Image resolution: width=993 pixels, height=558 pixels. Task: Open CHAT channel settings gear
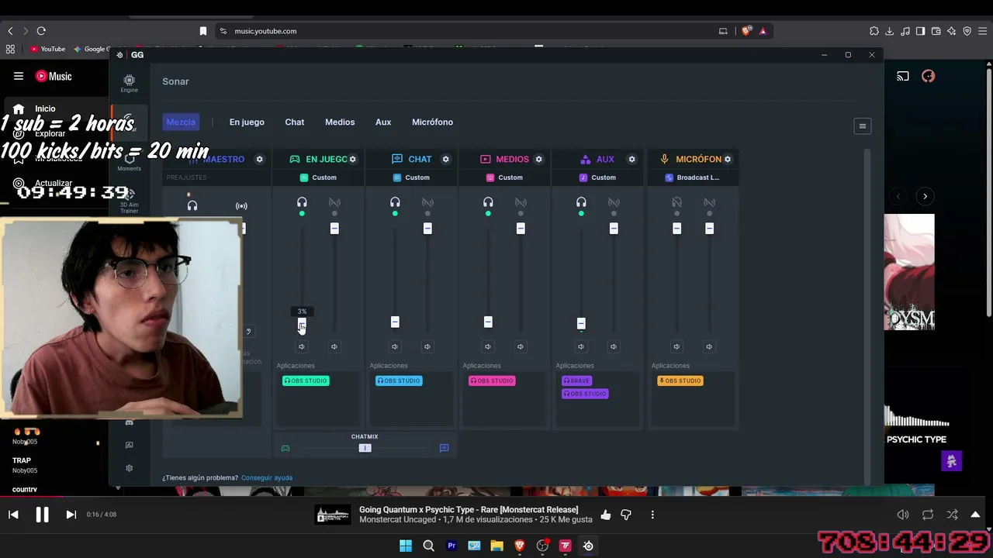point(445,159)
